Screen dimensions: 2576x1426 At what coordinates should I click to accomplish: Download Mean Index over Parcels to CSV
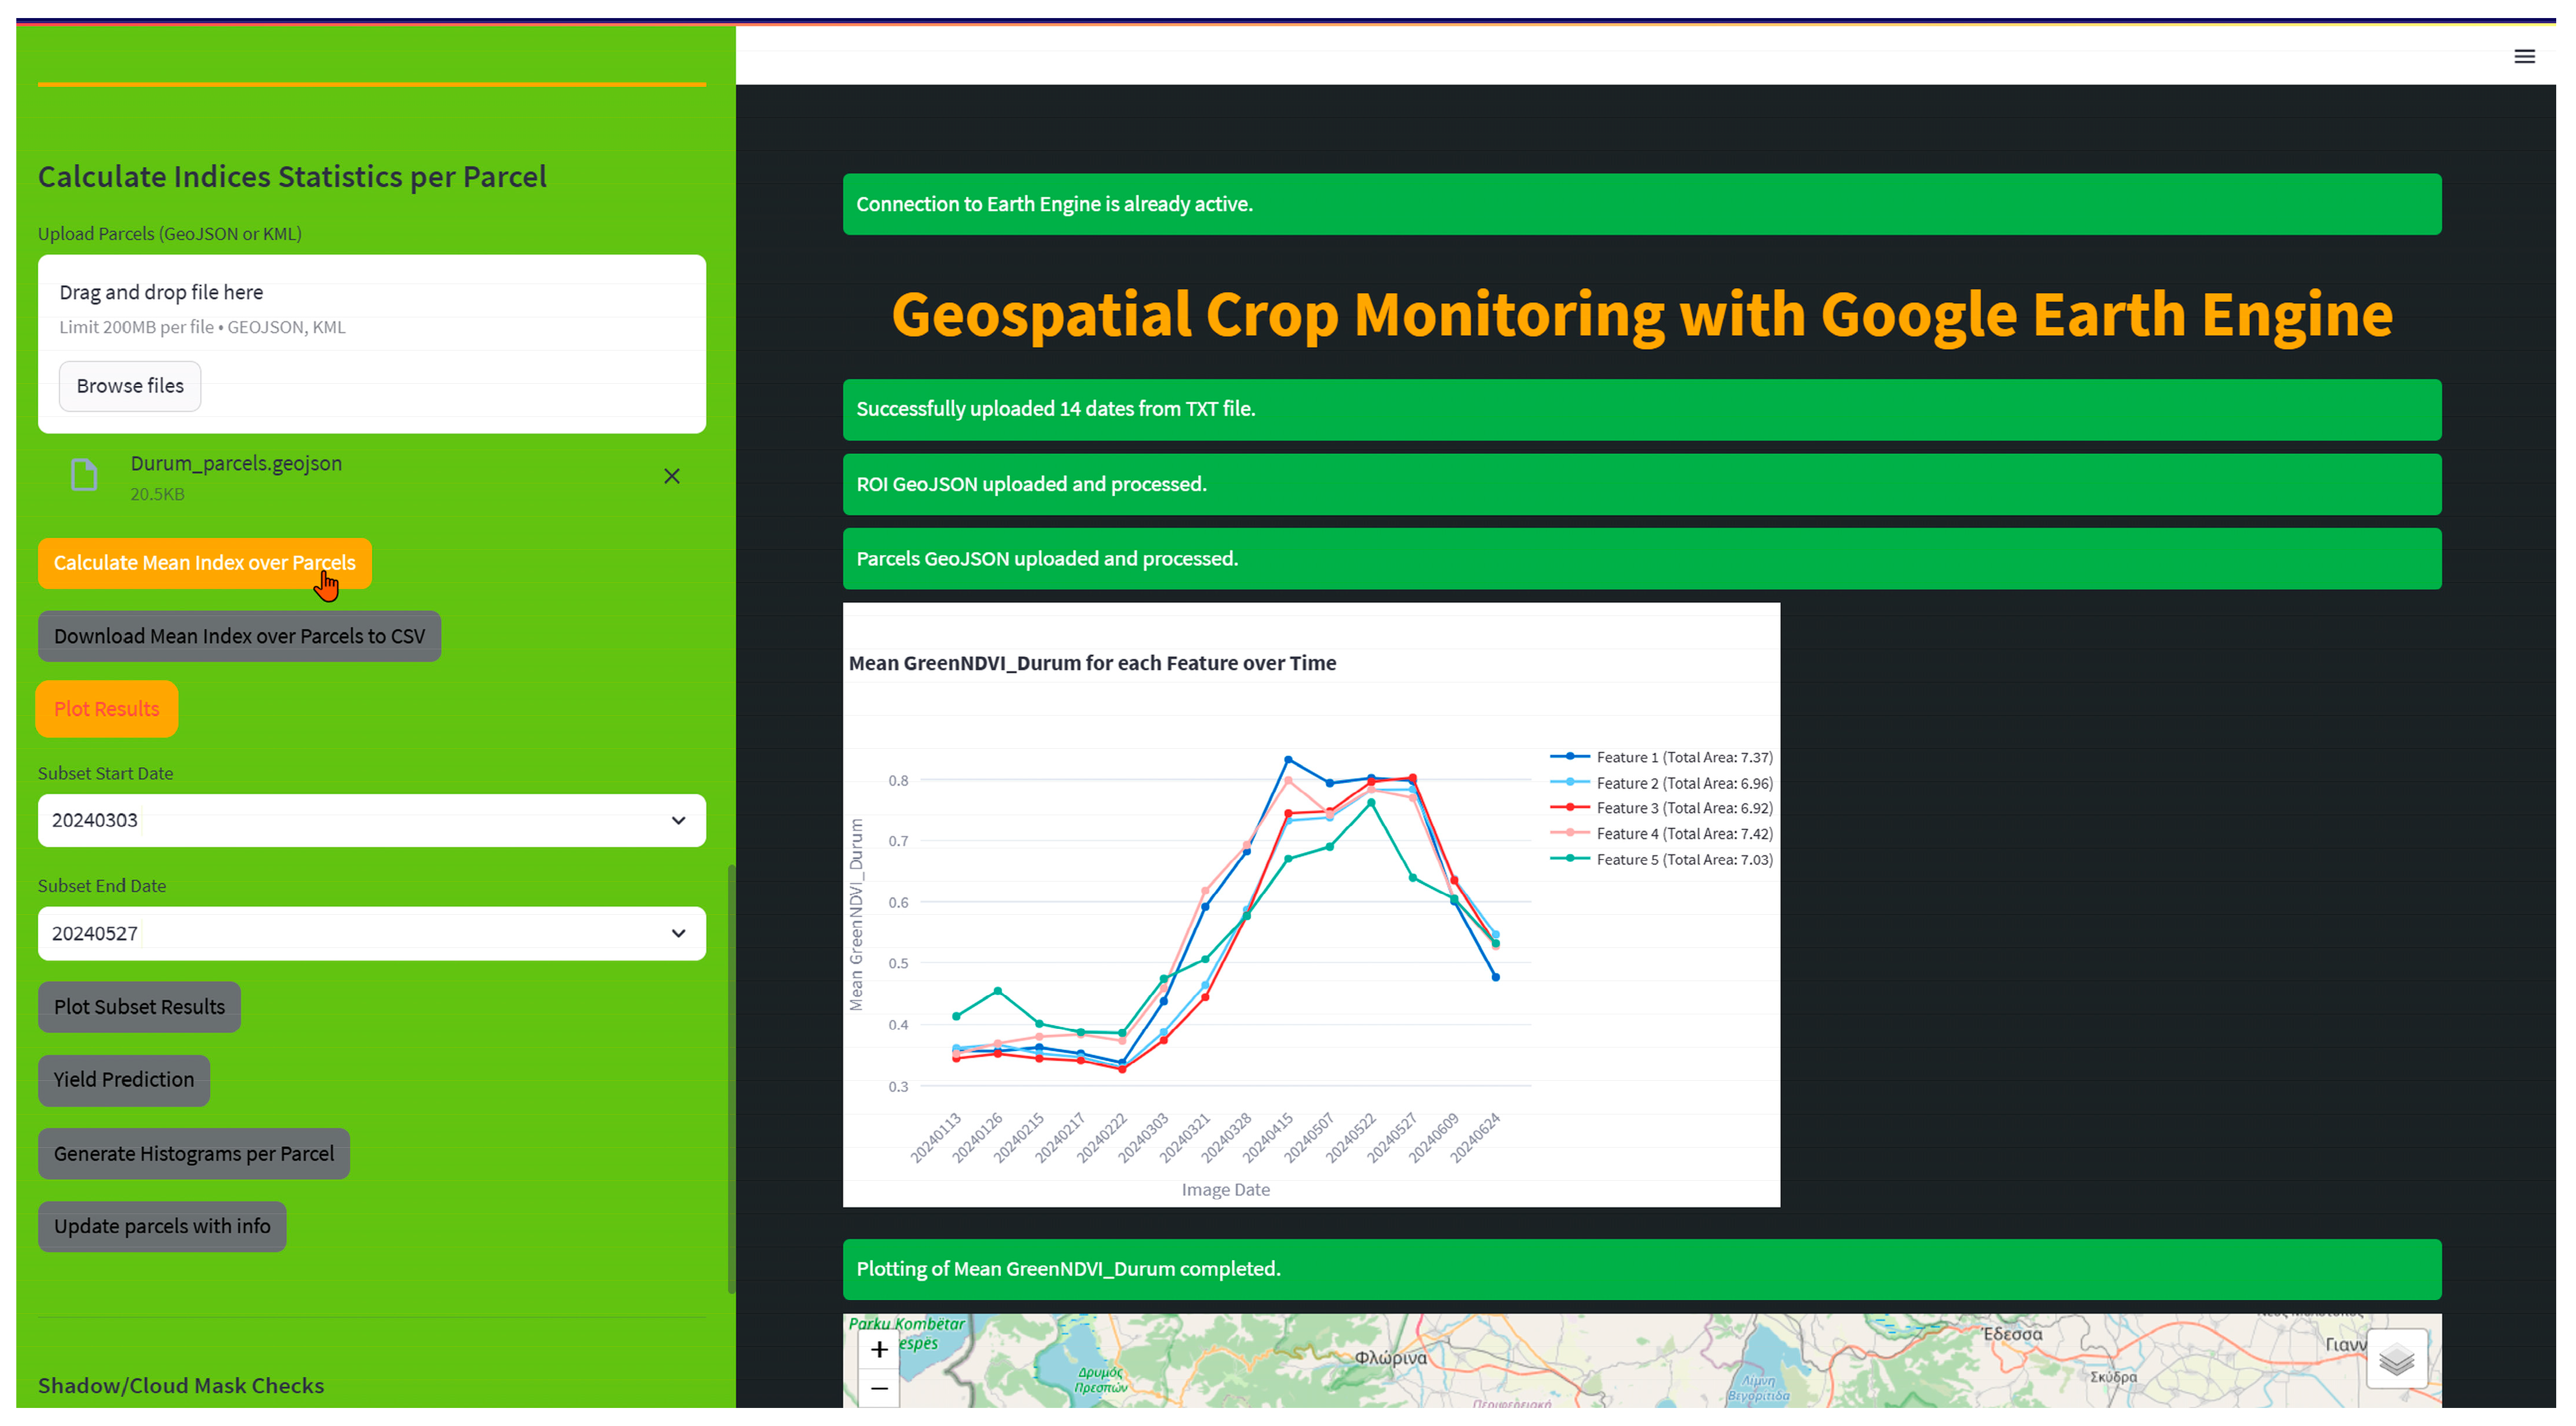pos(240,636)
